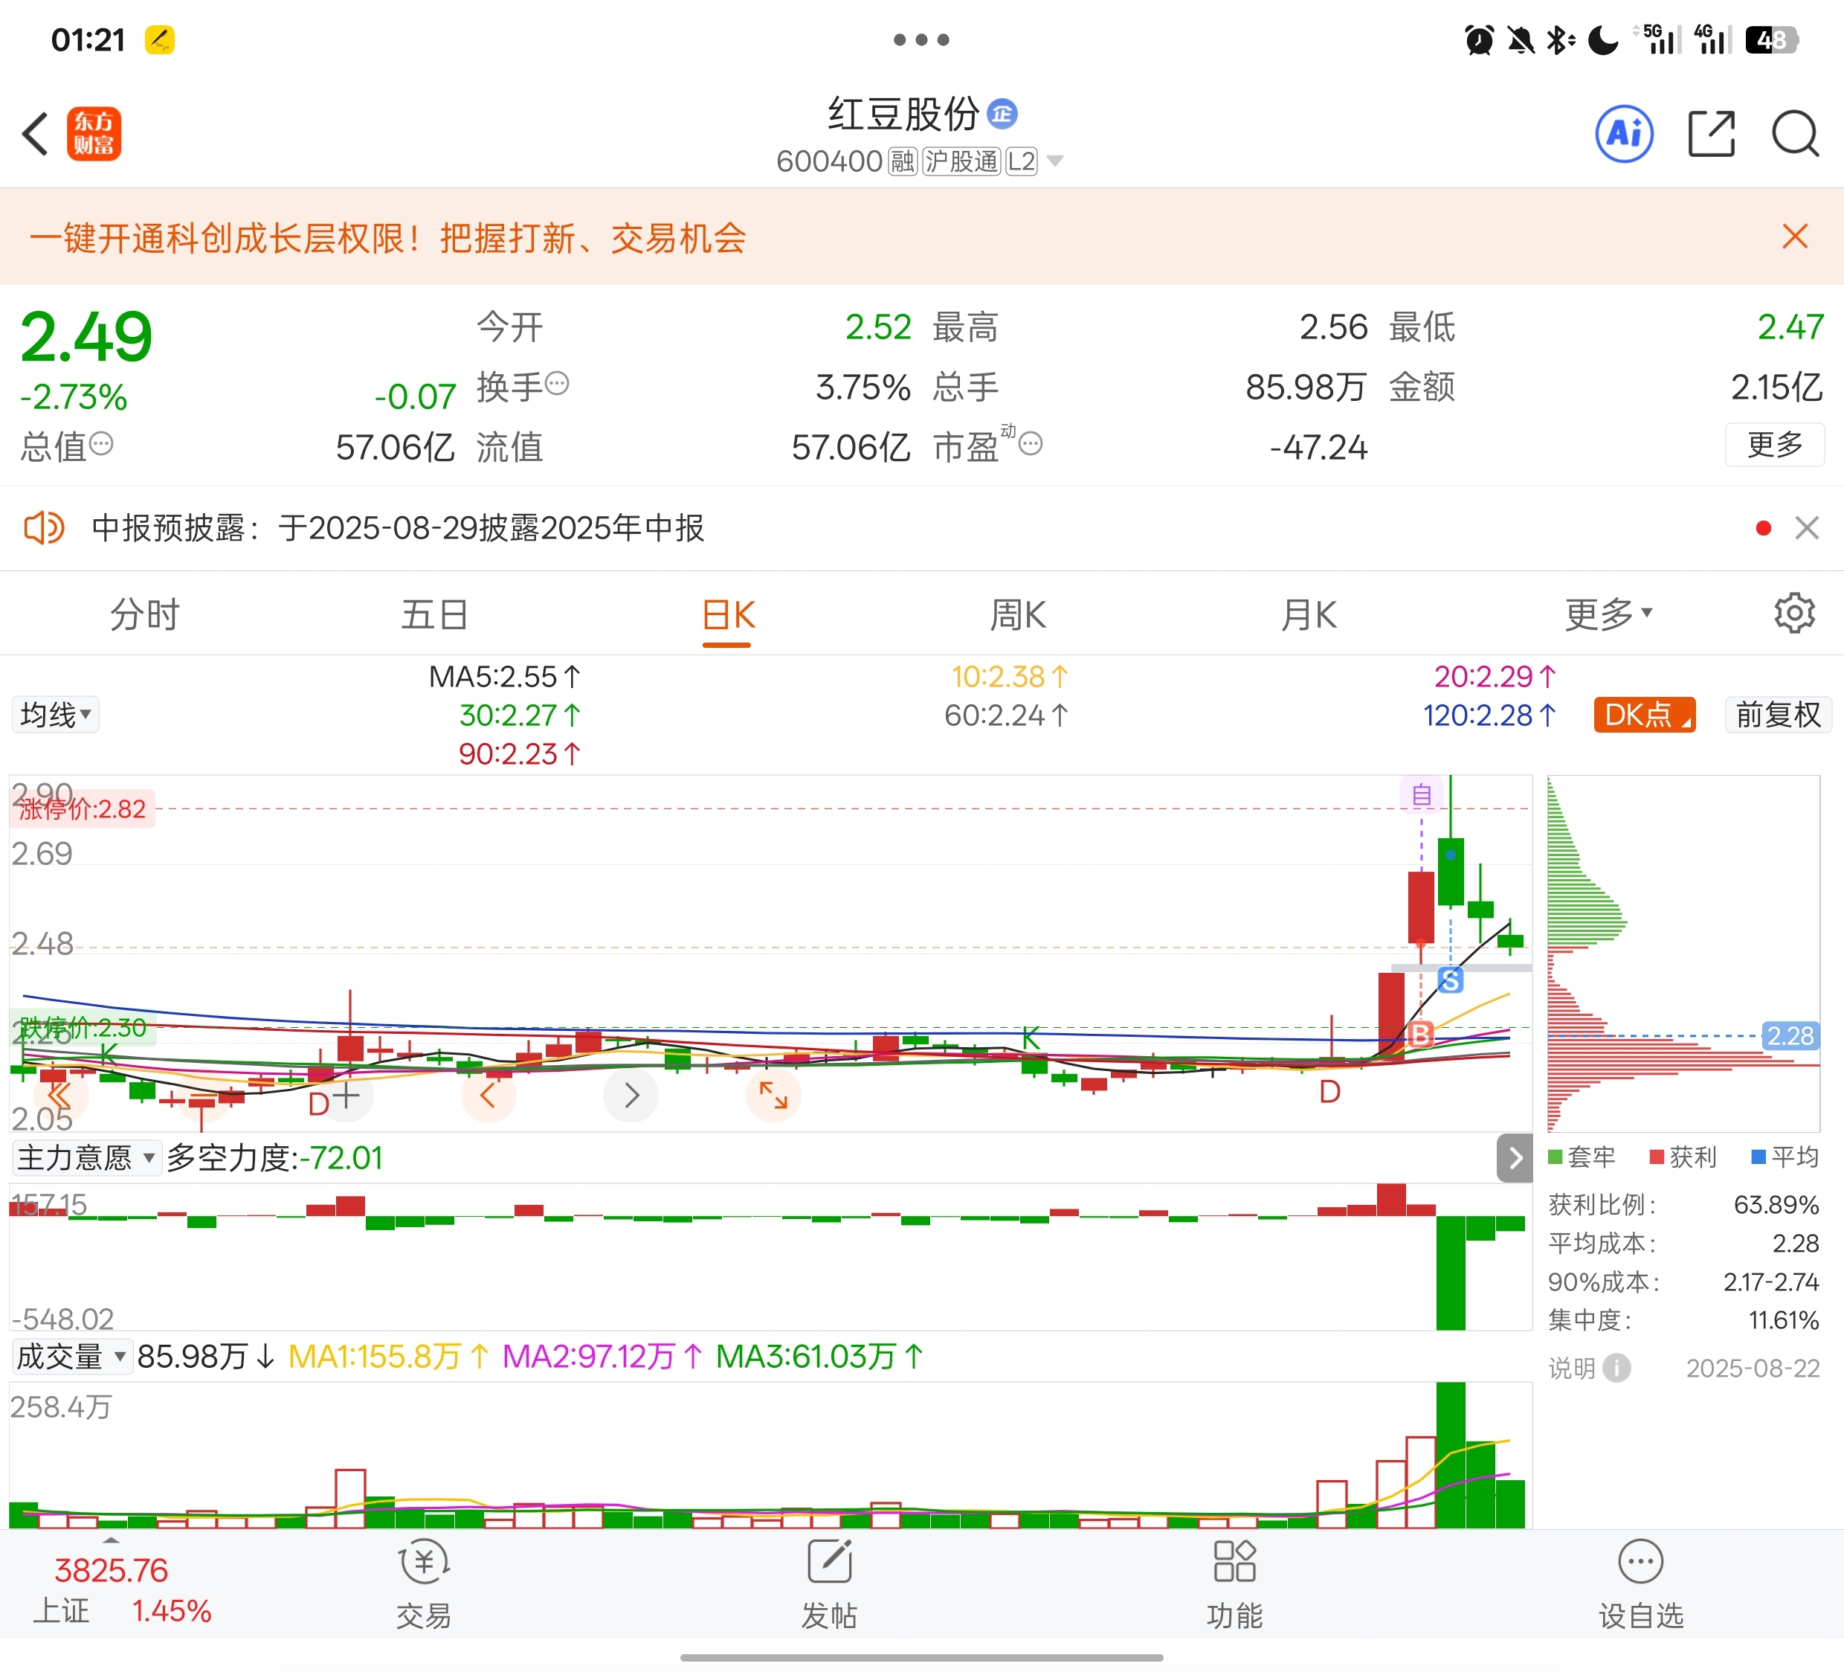Expand chart to fullscreen icon
The image size is (1844, 1672).
[774, 1095]
